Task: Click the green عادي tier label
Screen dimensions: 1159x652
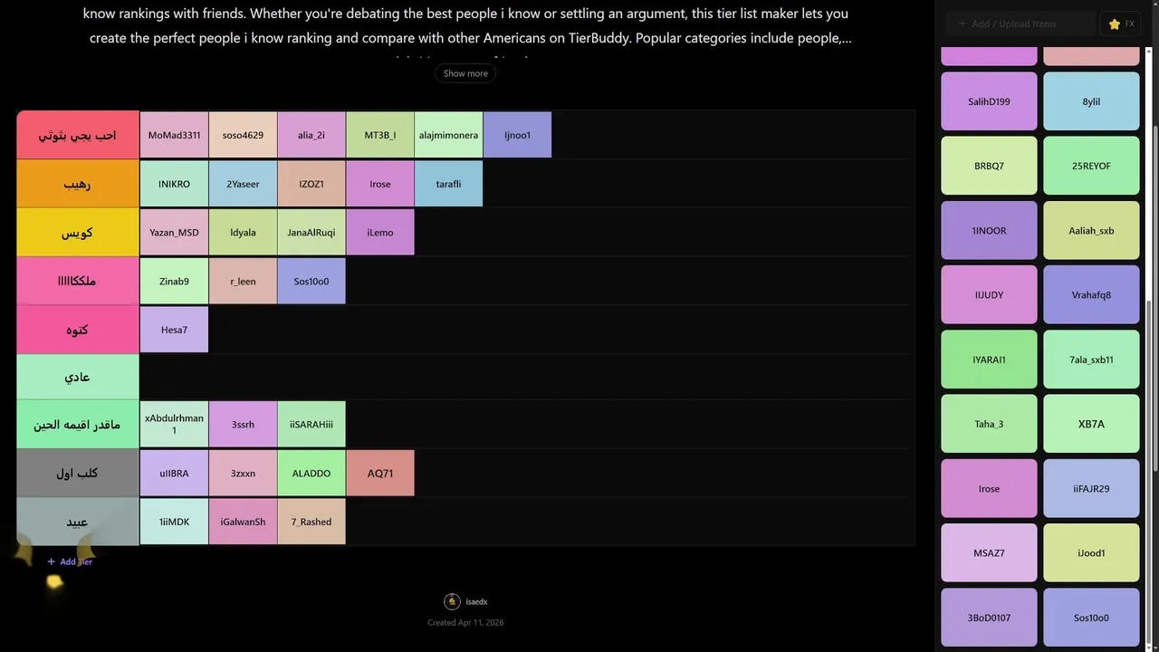Action: 77,377
